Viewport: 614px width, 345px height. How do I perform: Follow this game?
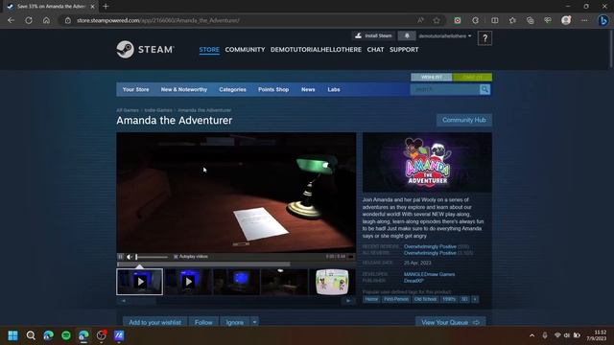[203, 322]
